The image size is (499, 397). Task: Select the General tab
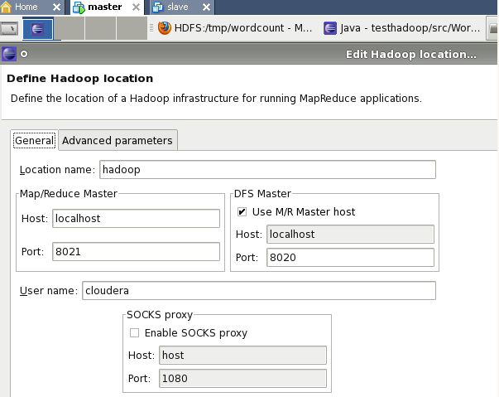34,141
